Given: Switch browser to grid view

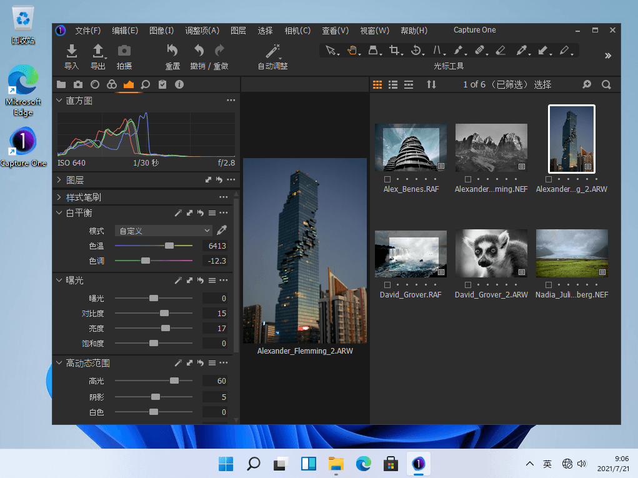Looking at the screenshot, I should 377,84.
